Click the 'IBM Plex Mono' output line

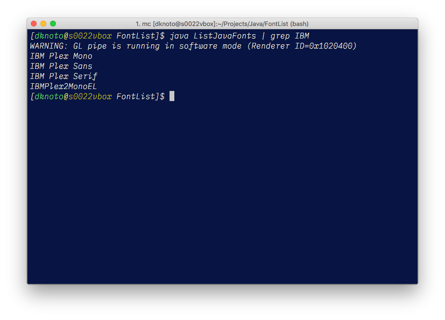point(61,56)
